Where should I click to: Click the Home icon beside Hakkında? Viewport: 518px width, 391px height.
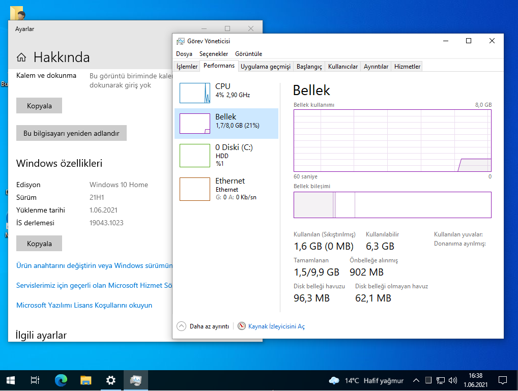coord(21,57)
